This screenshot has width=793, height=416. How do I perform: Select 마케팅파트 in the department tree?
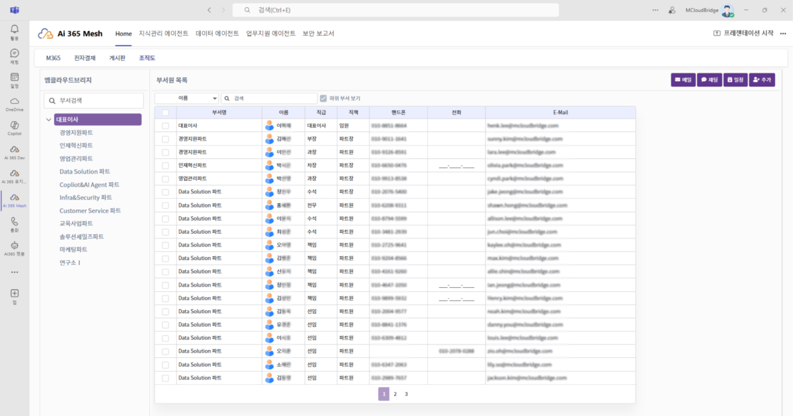73,250
